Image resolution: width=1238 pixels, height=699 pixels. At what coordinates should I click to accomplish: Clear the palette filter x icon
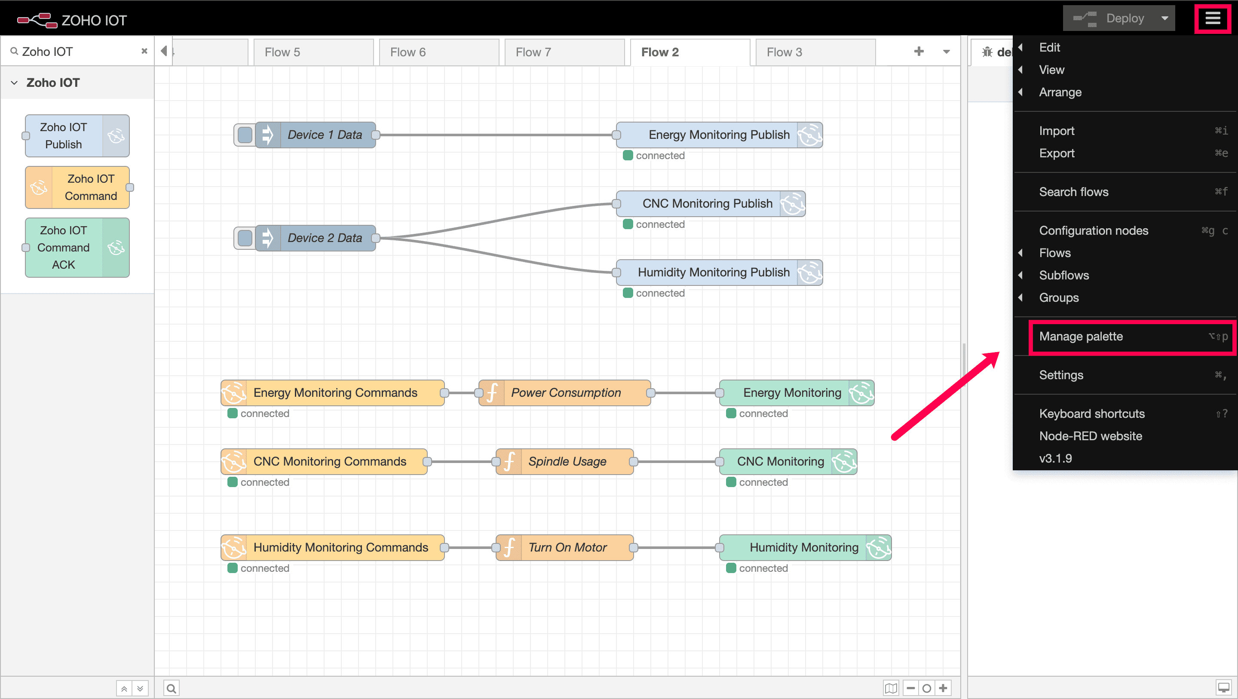144,51
